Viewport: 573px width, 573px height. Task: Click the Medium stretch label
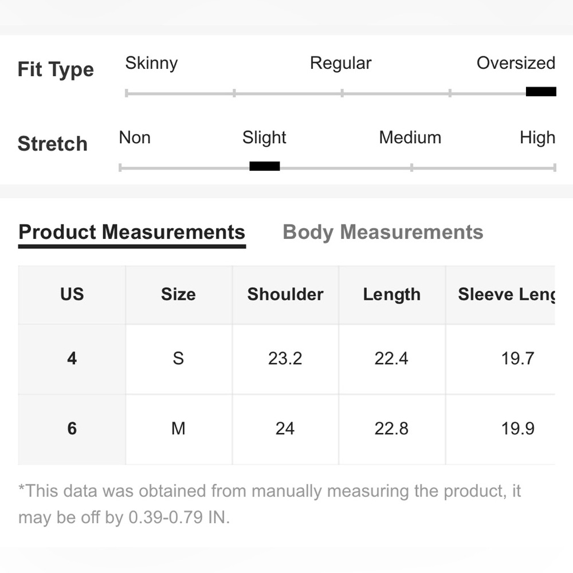[x=410, y=138]
